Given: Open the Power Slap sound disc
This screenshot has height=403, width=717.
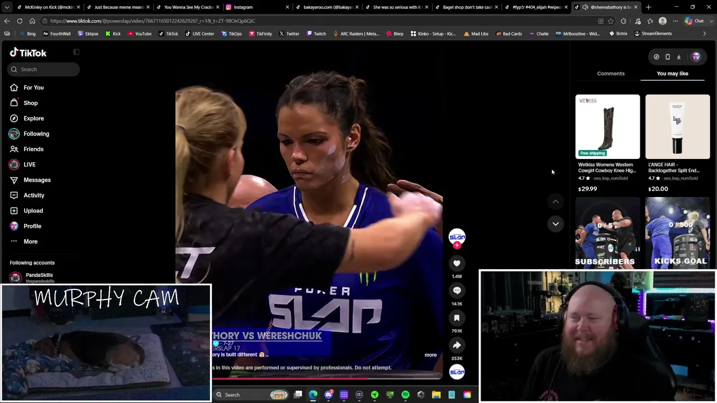Looking at the screenshot, I should 457,372.
